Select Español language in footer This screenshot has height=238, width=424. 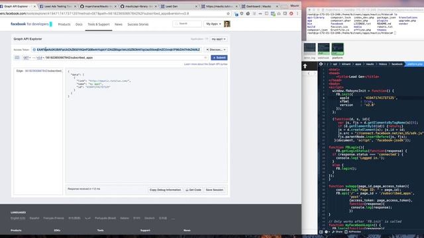(x=34, y=218)
